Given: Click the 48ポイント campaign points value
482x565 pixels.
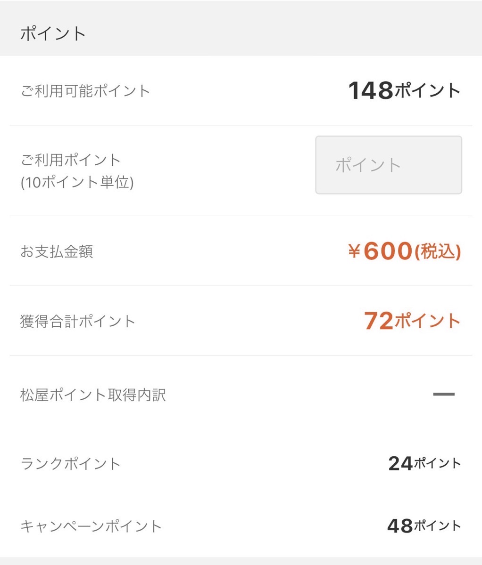Looking at the screenshot, I should tap(424, 525).
